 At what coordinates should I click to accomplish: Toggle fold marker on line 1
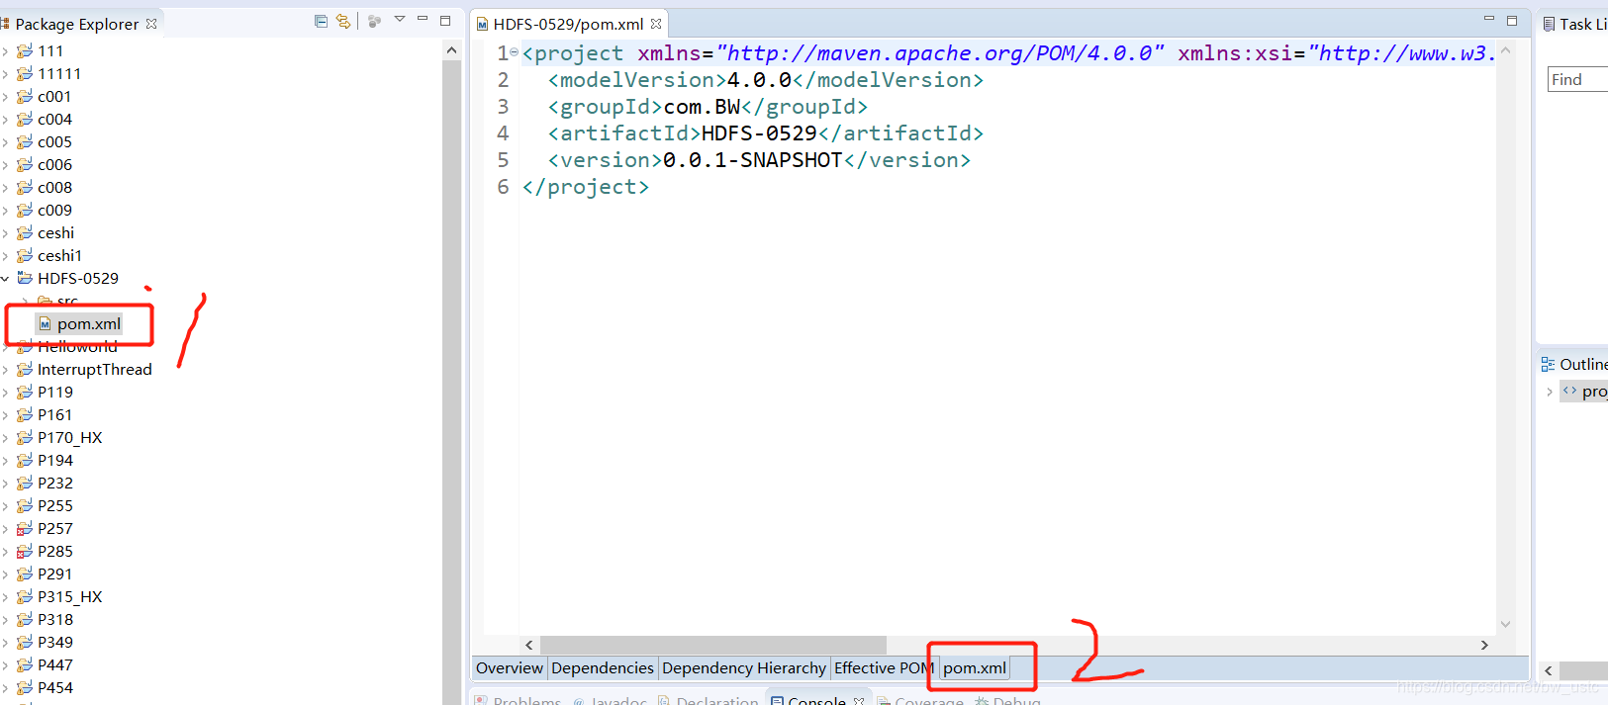515,51
